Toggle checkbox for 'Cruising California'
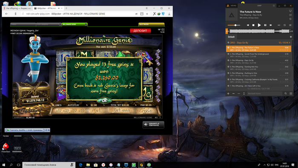 point(229,79)
